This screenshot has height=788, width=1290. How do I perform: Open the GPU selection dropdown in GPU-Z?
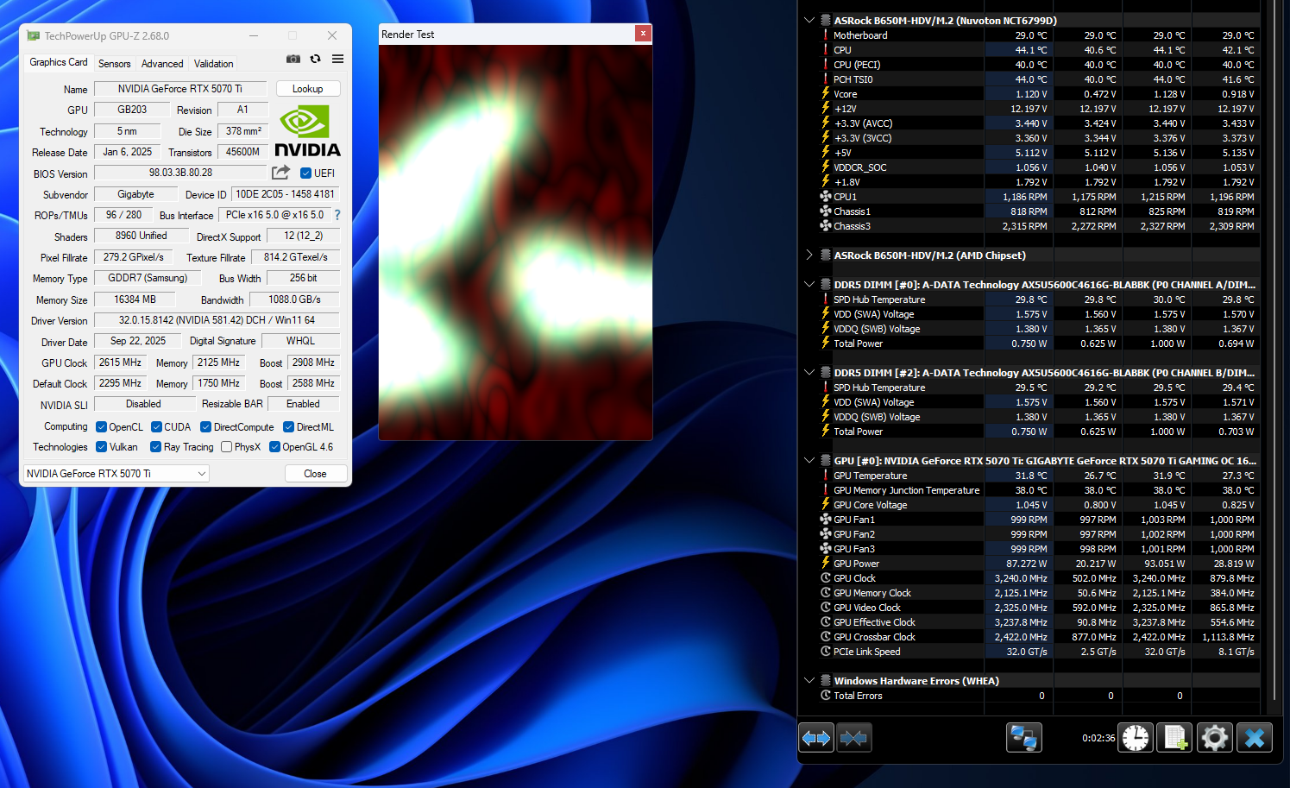(x=116, y=474)
